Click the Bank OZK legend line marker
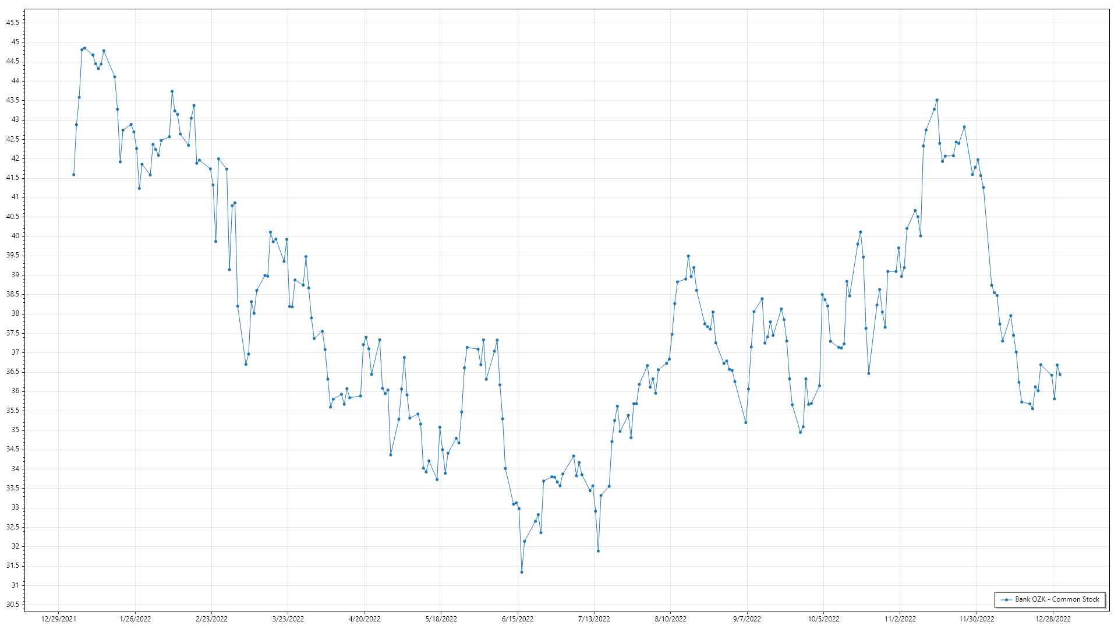This screenshot has height=629, width=1118. coord(1006,599)
